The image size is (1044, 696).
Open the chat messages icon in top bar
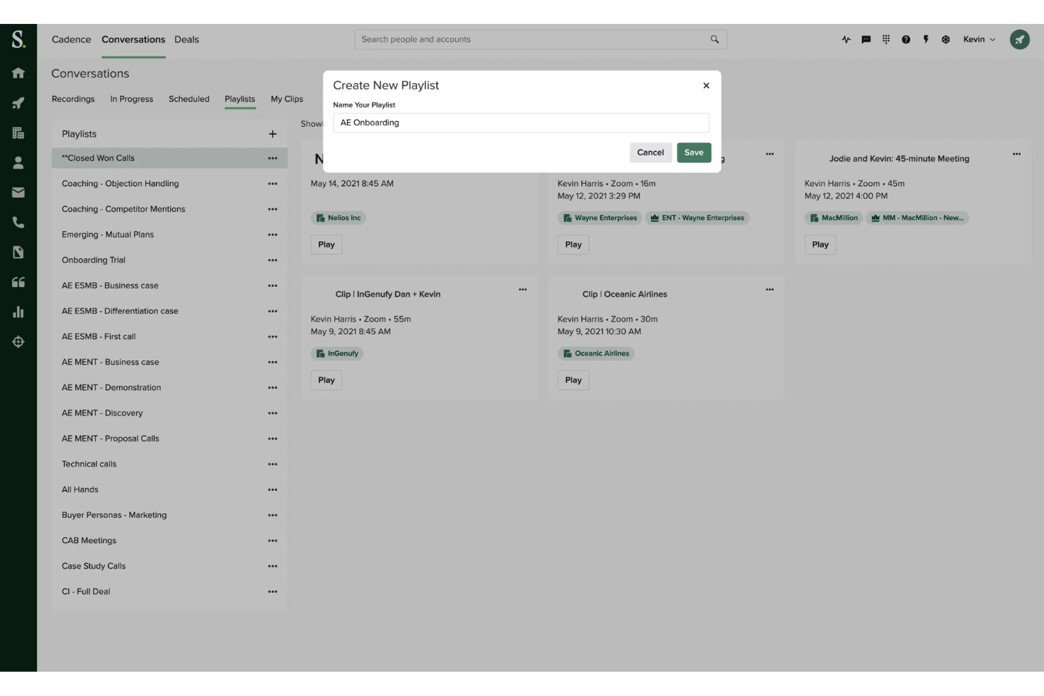[866, 39]
